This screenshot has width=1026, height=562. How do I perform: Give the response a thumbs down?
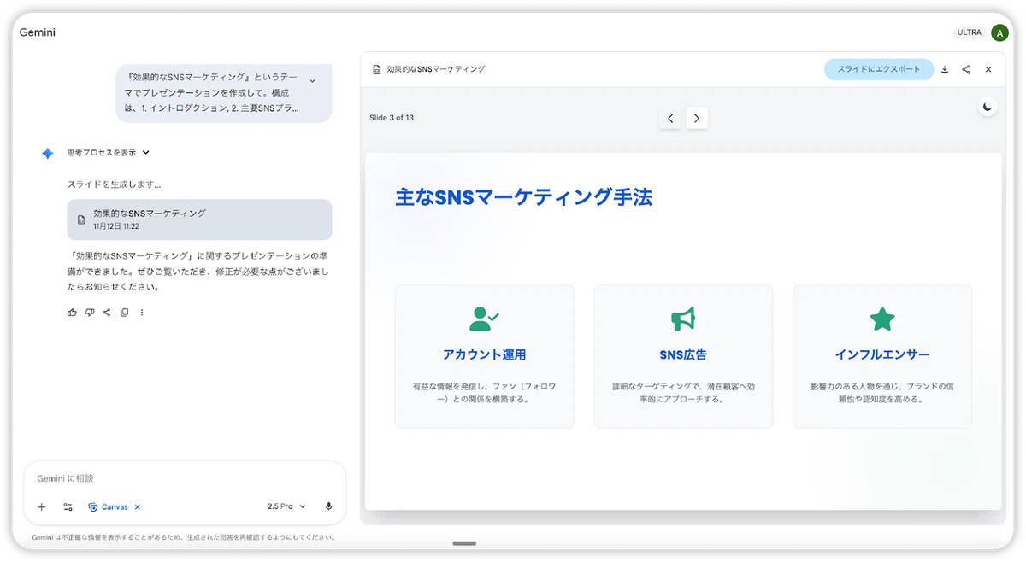click(90, 313)
